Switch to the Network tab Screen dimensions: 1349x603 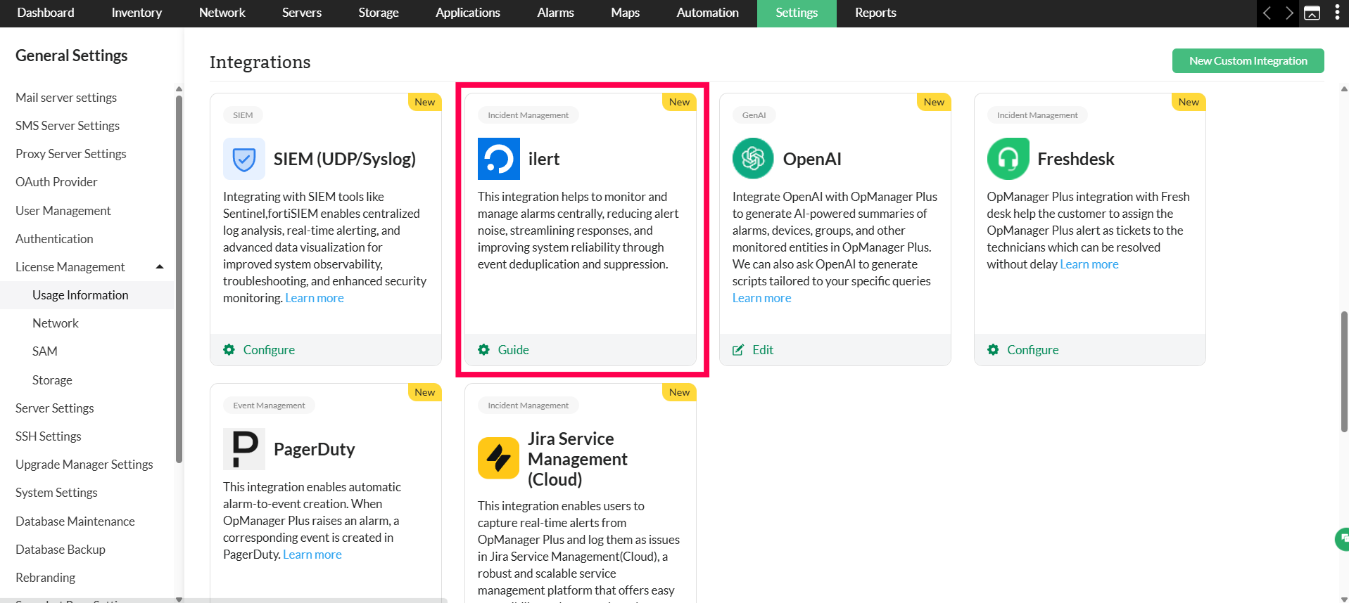(x=222, y=13)
